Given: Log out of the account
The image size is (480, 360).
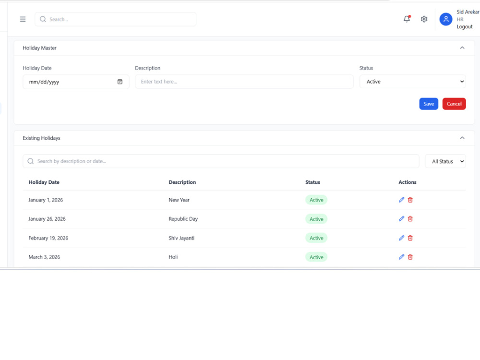Looking at the screenshot, I should (464, 26).
